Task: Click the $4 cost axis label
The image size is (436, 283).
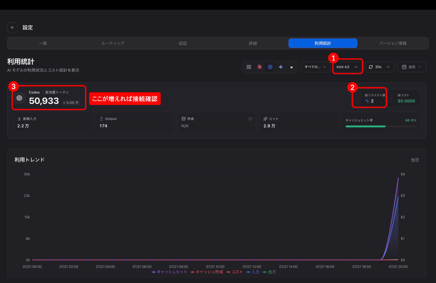Action: coord(403,174)
